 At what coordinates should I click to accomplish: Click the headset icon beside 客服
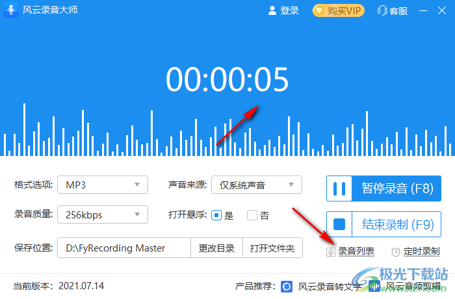coord(382,11)
